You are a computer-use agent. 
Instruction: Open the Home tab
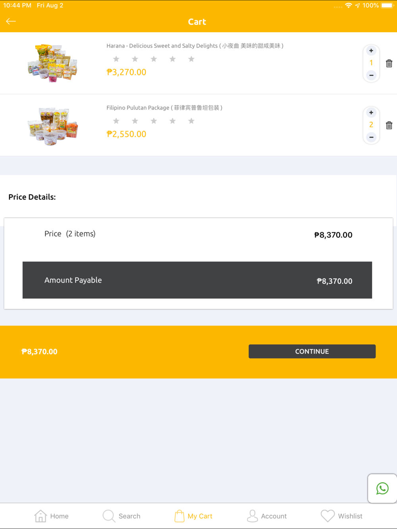pos(51,516)
